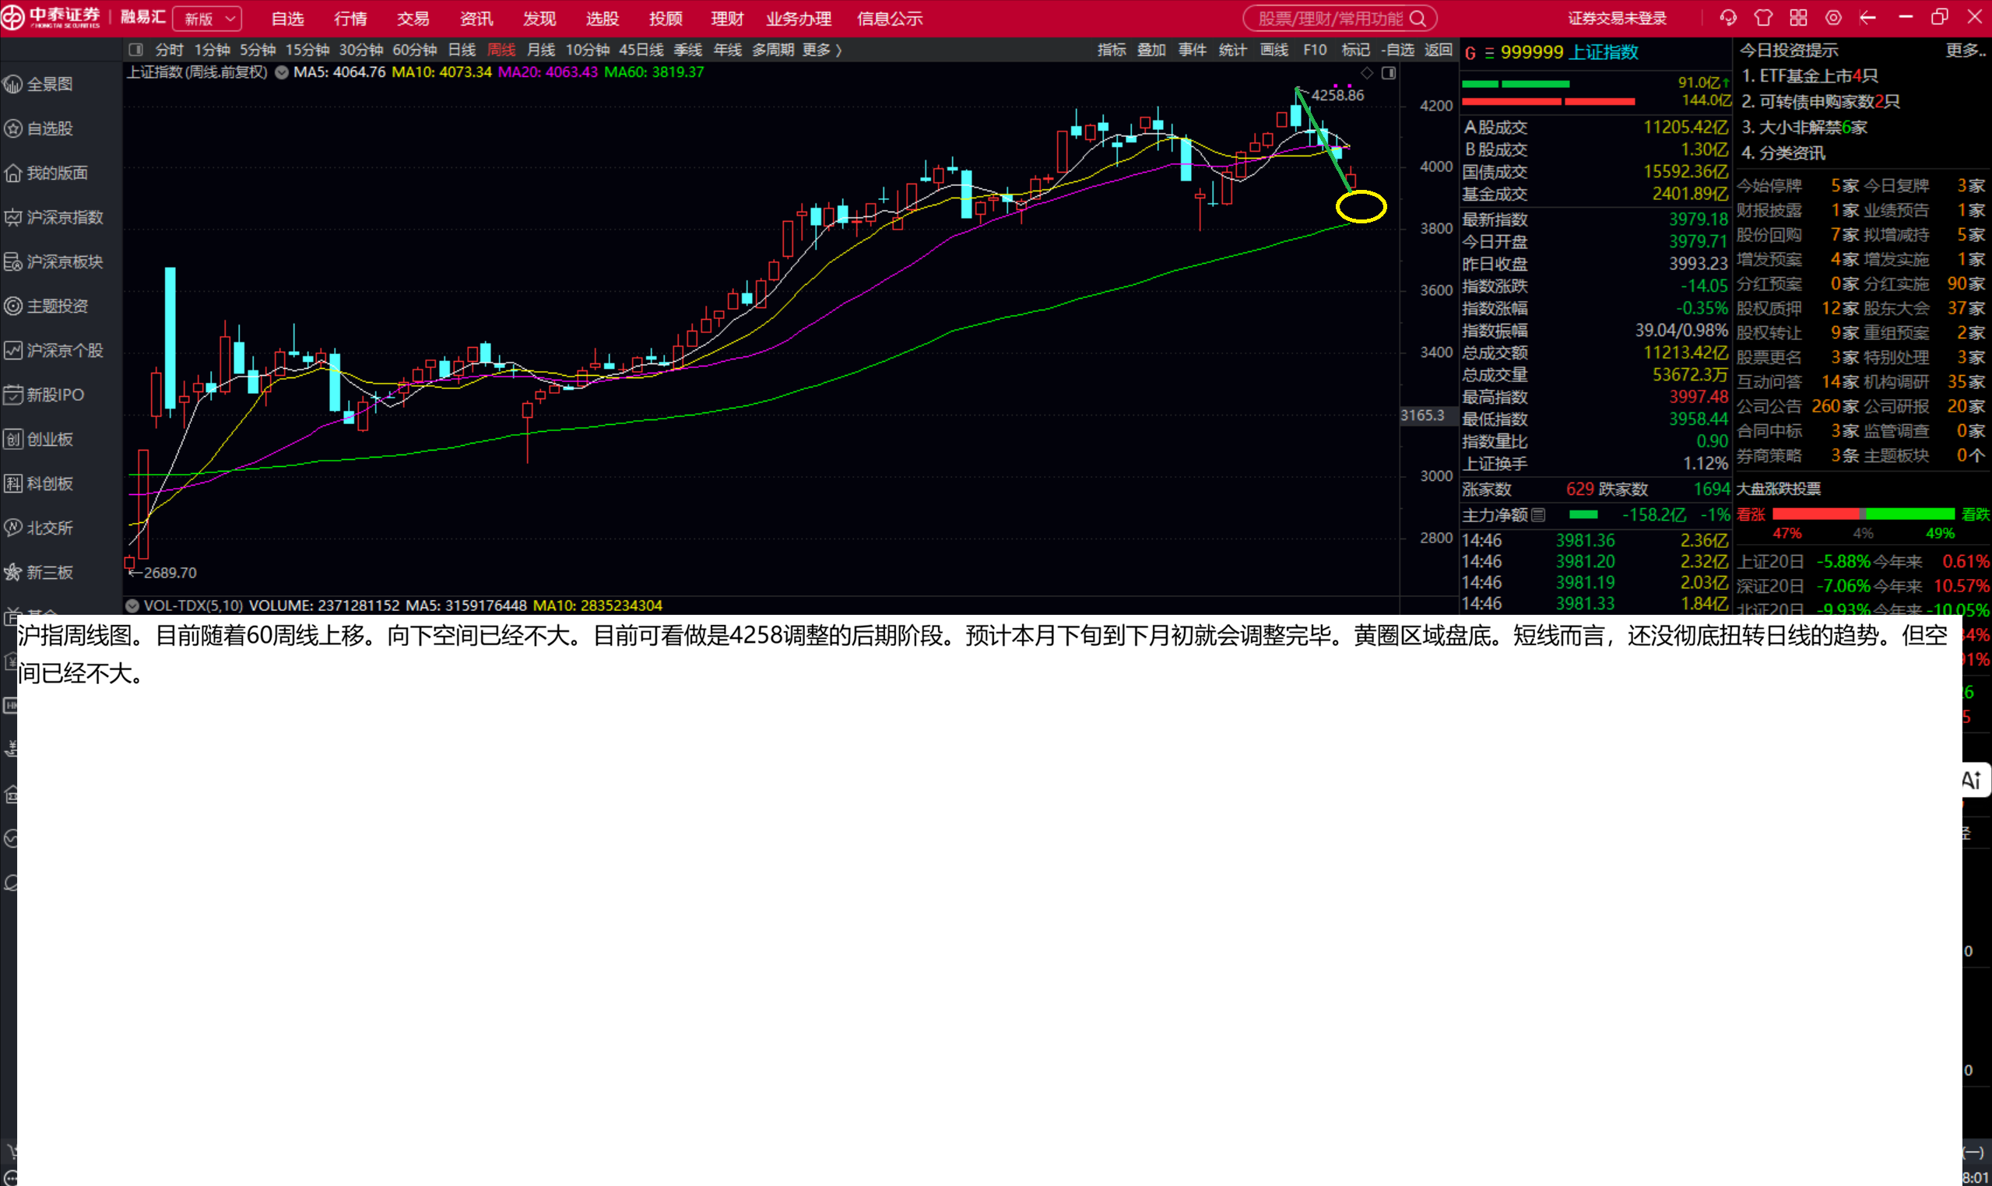1992x1186 pixels.
Task: Click the 看涨 bullish vote bar
Action: [1816, 514]
